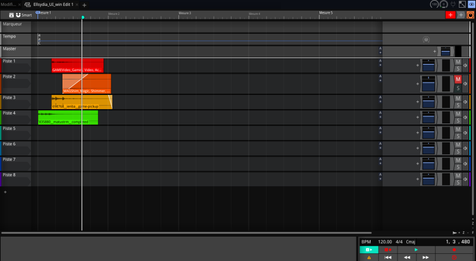Edit the 120.00 BPM value
The image size is (476, 261).
pos(385,241)
